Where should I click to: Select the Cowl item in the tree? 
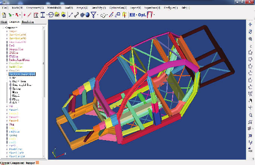12,46
